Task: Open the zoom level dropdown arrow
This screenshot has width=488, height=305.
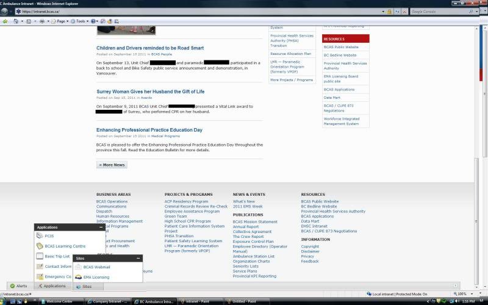Action: coord(472,294)
